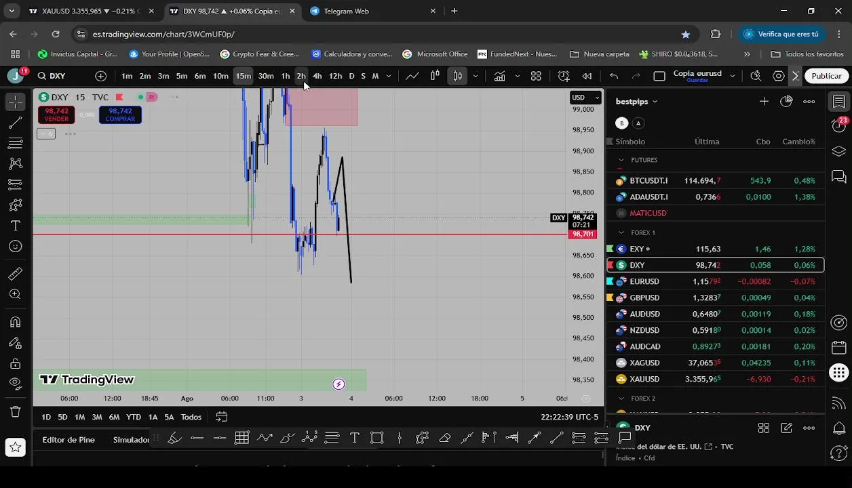Select GBPUSD in the watchlist
The width and height of the screenshot is (852, 488).
point(716,298)
